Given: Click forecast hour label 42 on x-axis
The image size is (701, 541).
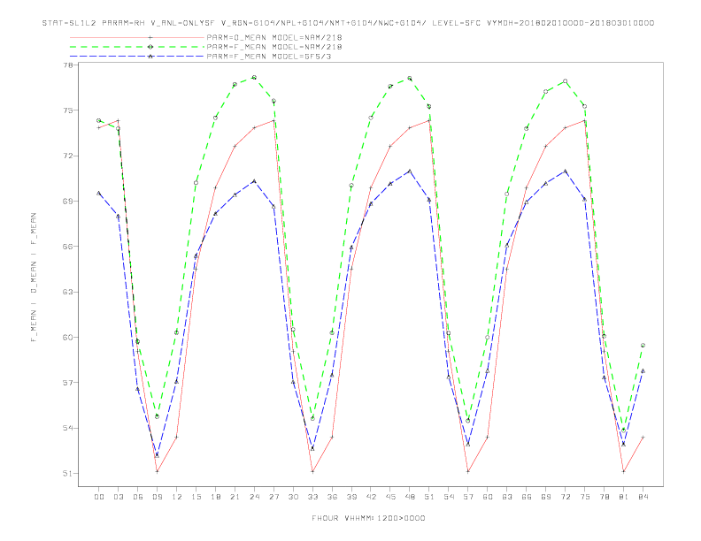Looking at the screenshot, I should pos(371,497).
